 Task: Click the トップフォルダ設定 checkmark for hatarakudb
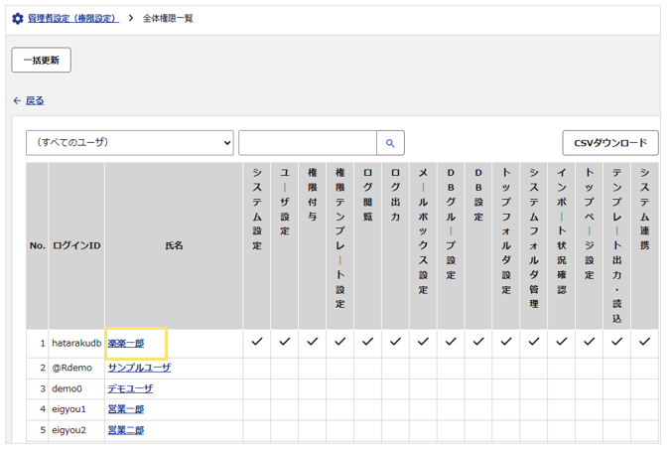point(506,342)
